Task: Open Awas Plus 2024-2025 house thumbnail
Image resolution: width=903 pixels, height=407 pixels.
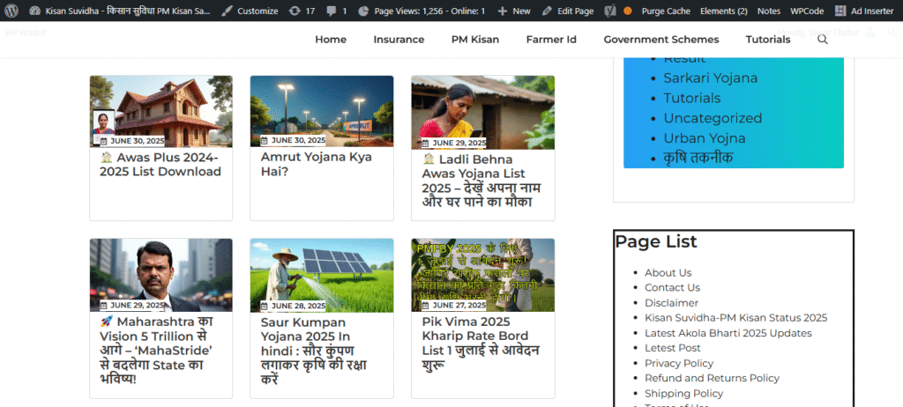Action: pyautogui.click(x=161, y=111)
